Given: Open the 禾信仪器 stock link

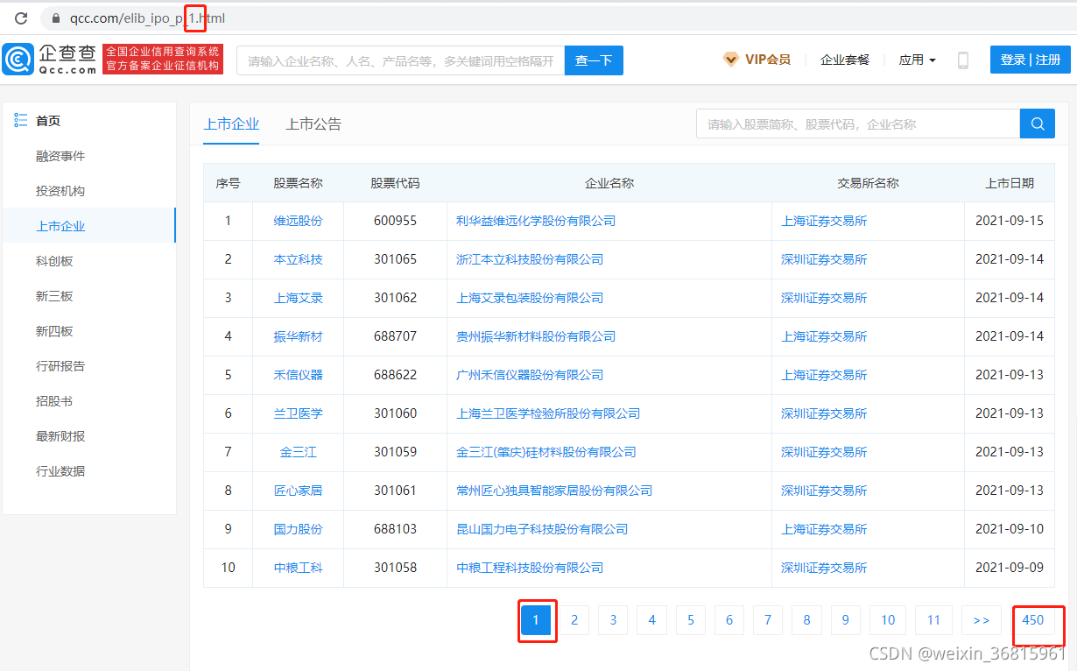Looking at the screenshot, I should tap(298, 375).
